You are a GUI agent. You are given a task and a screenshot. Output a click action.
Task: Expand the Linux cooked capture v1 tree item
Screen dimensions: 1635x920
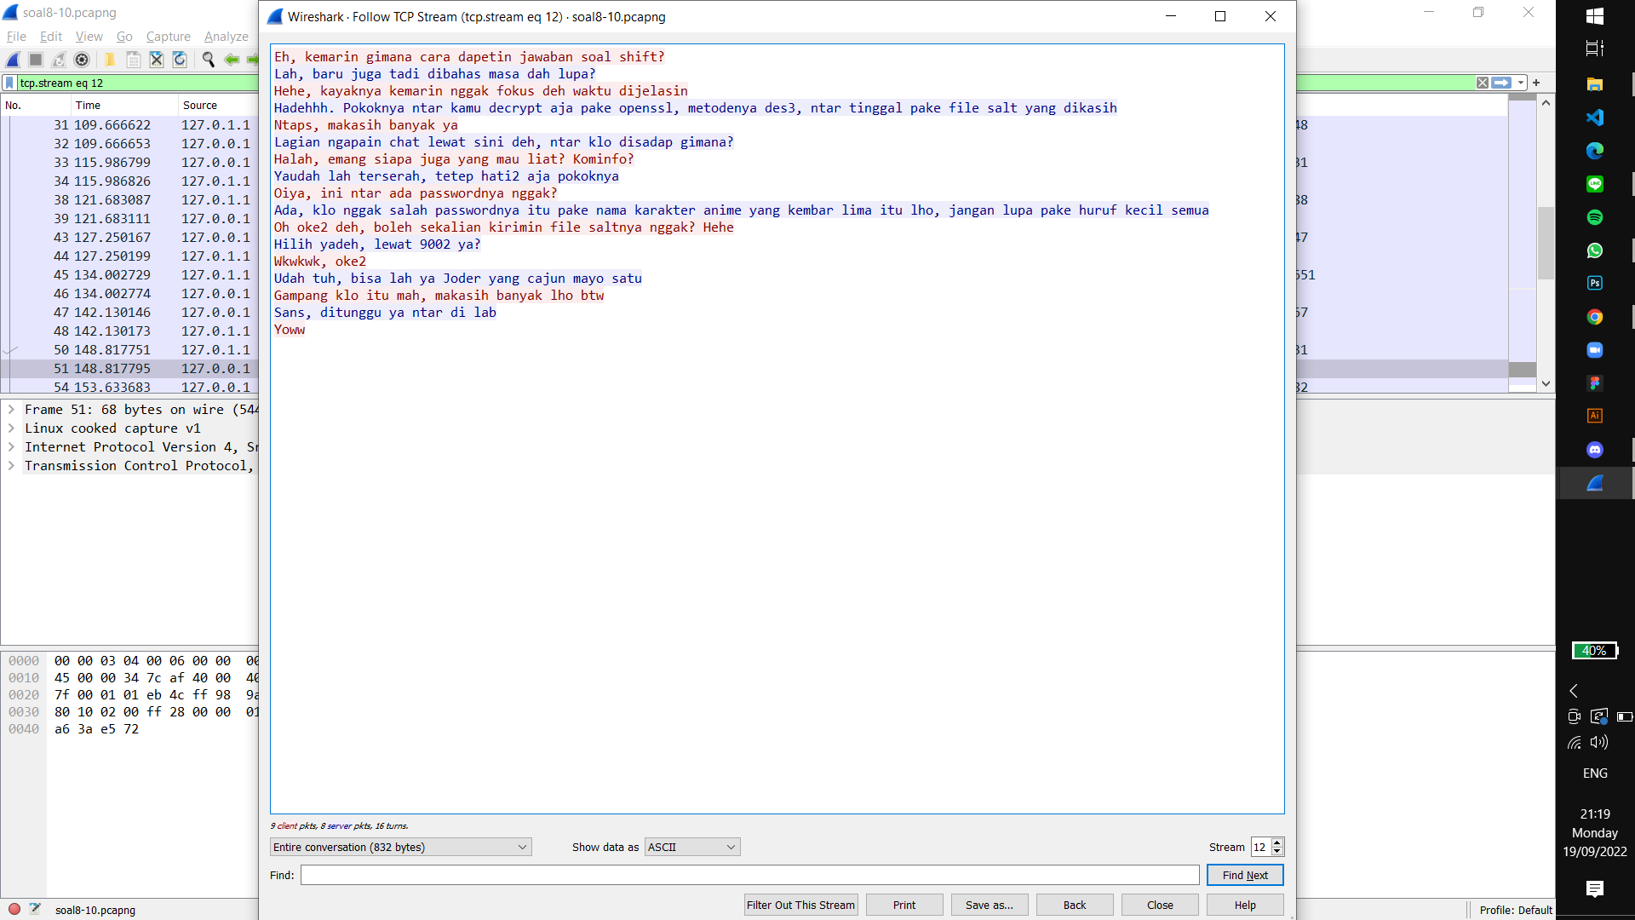point(11,428)
